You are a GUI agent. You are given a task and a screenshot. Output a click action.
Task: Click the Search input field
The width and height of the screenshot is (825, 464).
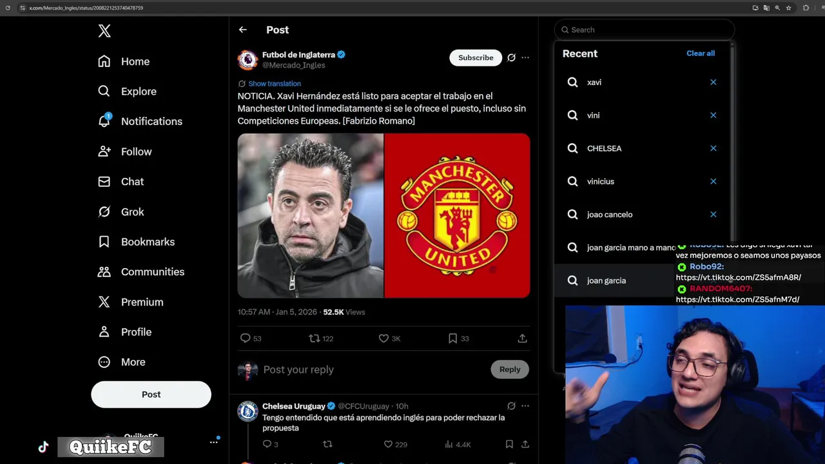pyautogui.click(x=645, y=30)
